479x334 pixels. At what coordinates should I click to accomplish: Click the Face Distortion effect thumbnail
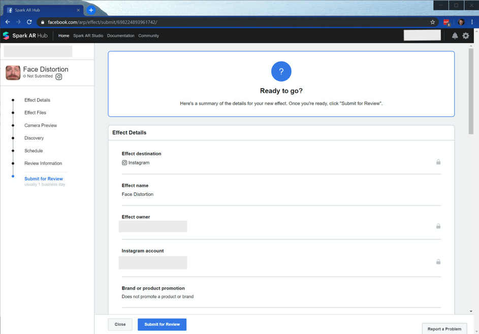click(13, 73)
